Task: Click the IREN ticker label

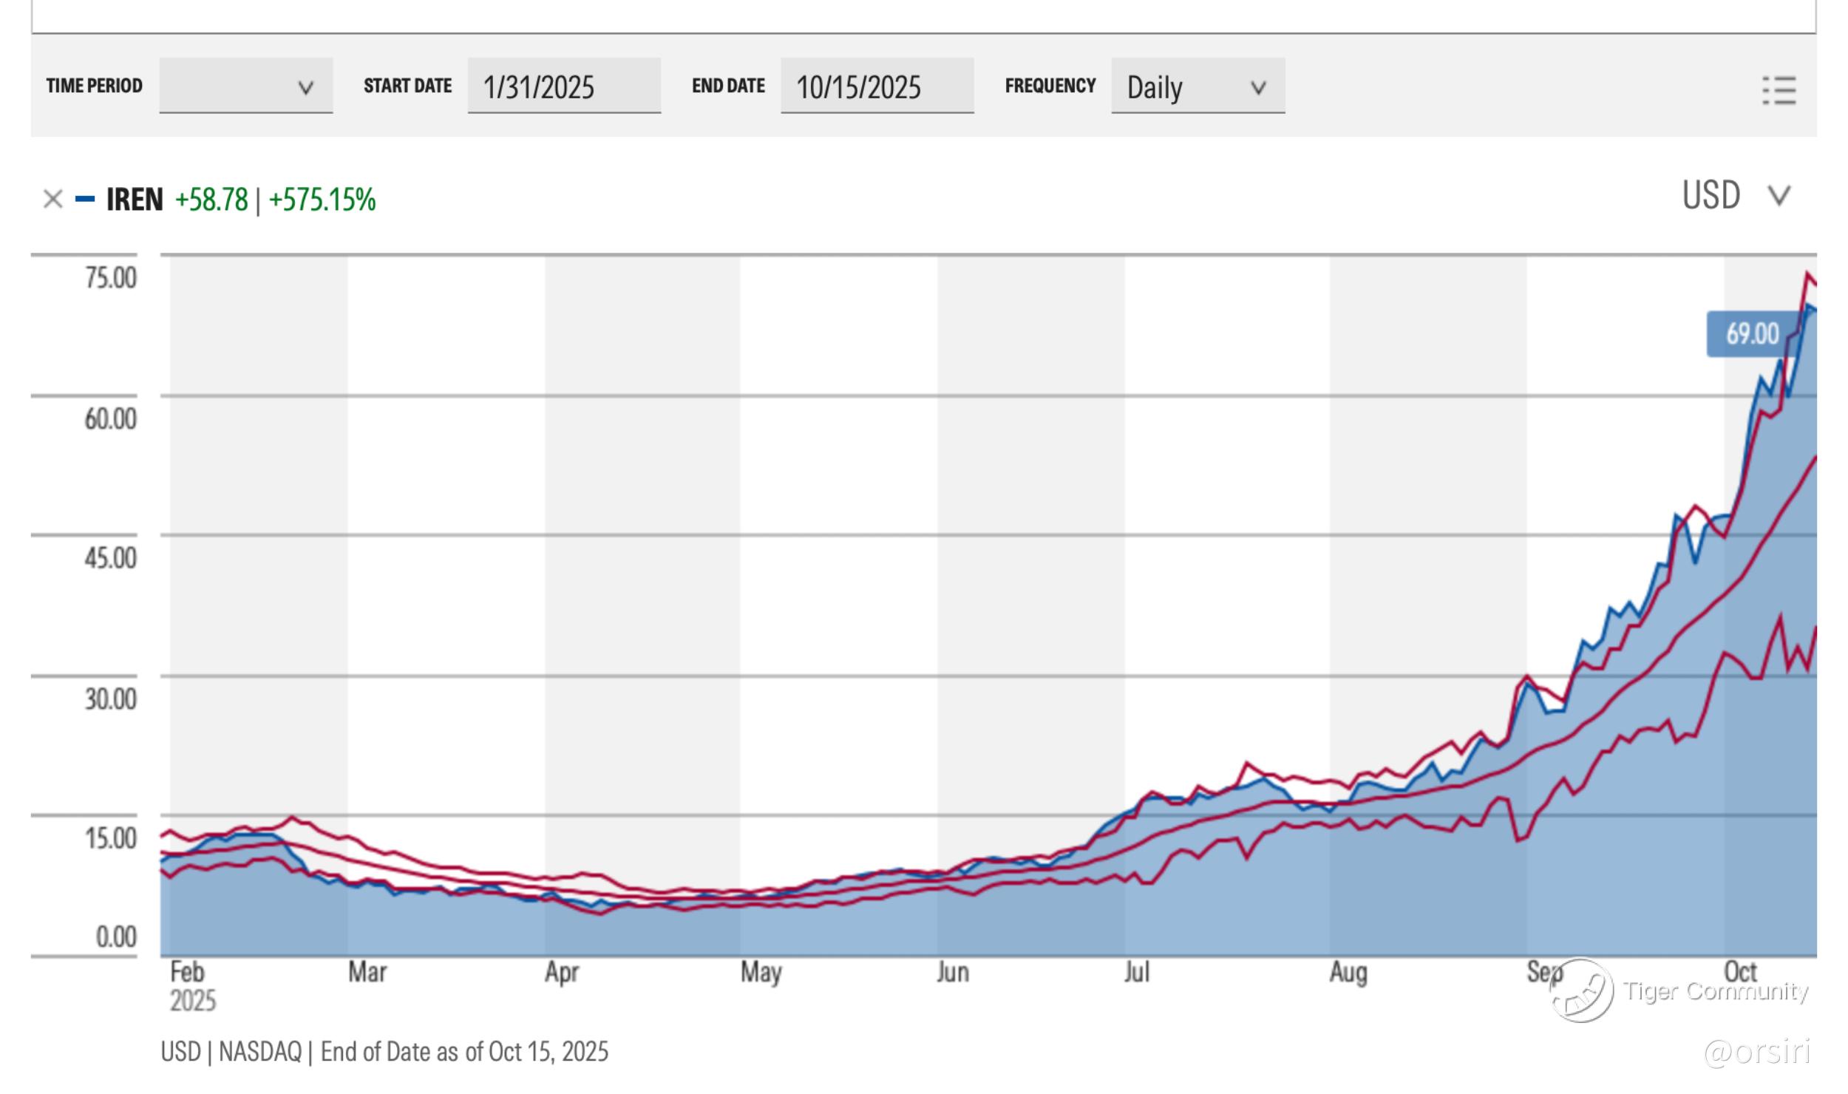Action: pos(135,200)
